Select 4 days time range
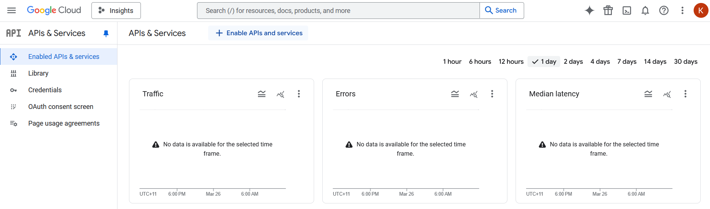Screen dimensions: 710x209 (600, 62)
